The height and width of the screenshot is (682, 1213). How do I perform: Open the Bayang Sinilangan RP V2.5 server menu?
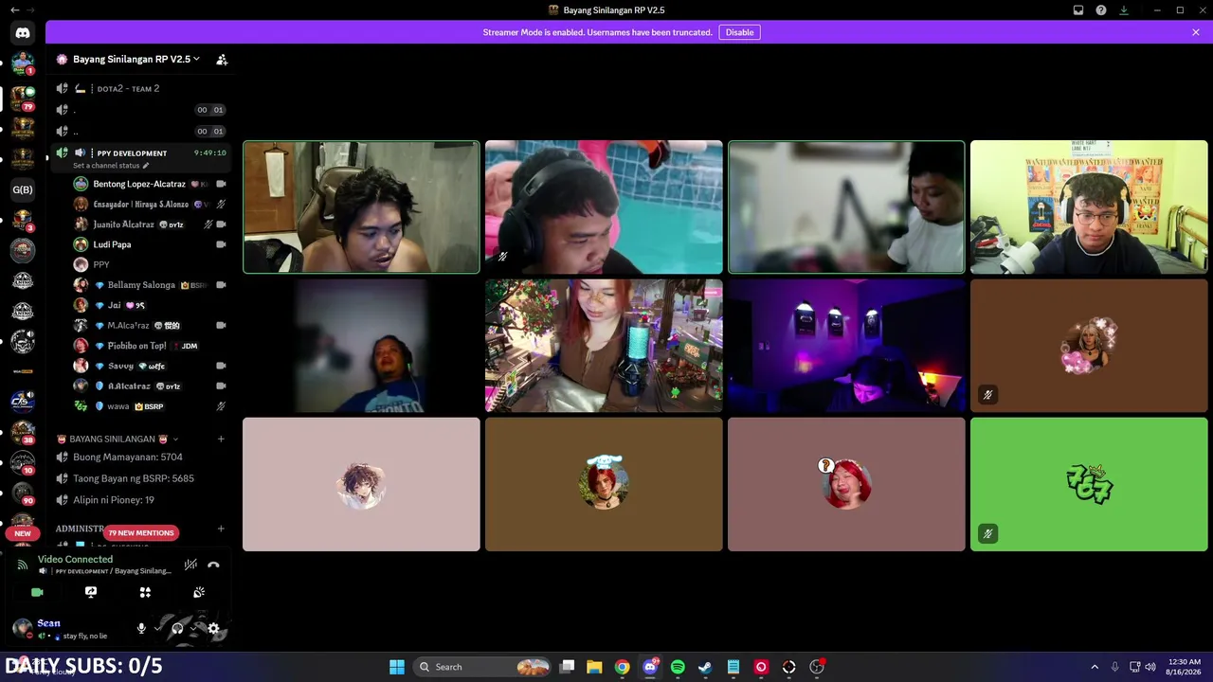[x=136, y=59]
